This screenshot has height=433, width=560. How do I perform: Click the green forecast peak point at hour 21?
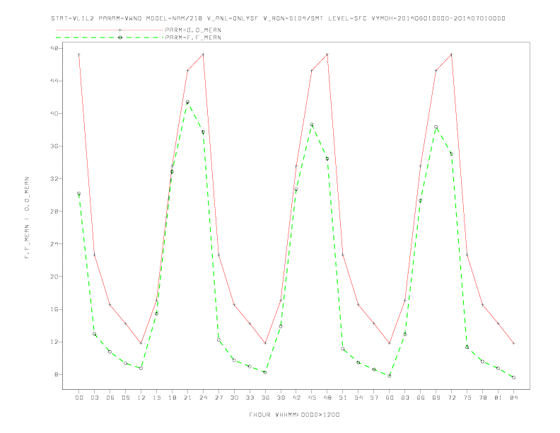(x=187, y=102)
